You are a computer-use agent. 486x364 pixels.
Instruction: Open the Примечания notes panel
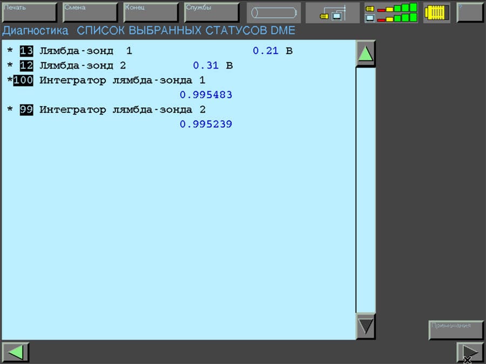tap(455, 331)
